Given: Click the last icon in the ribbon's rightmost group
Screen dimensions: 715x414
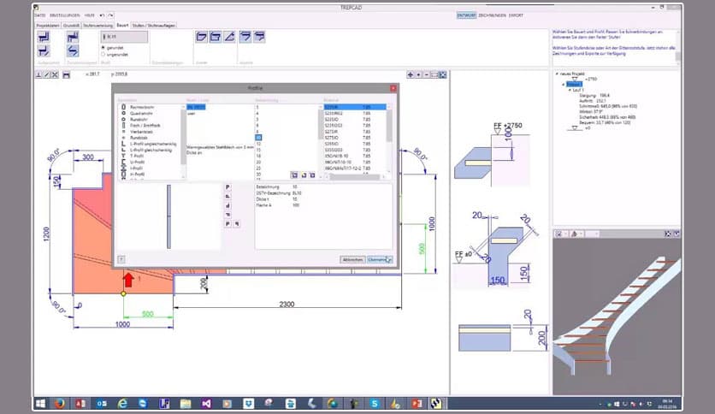Looking at the screenshot, I should pos(259,37).
